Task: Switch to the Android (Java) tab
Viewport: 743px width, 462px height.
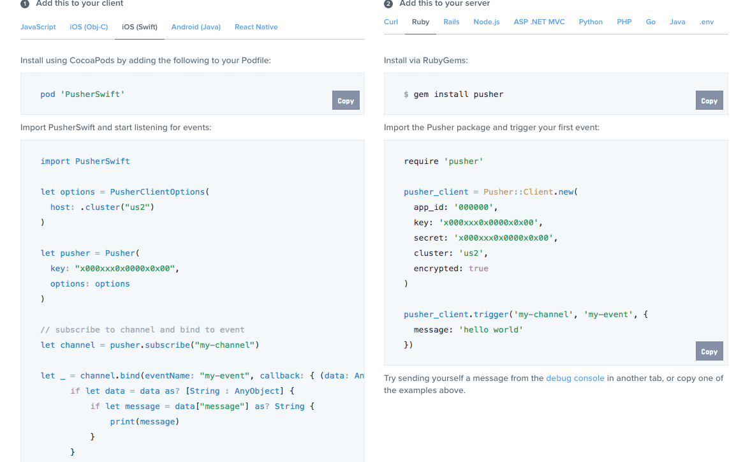Action: click(x=196, y=27)
